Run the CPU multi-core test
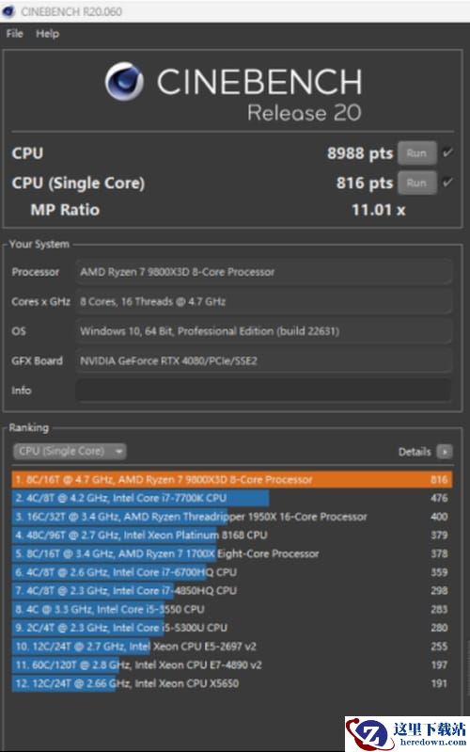The height and width of the screenshot is (752, 470). tap(416, 153)
